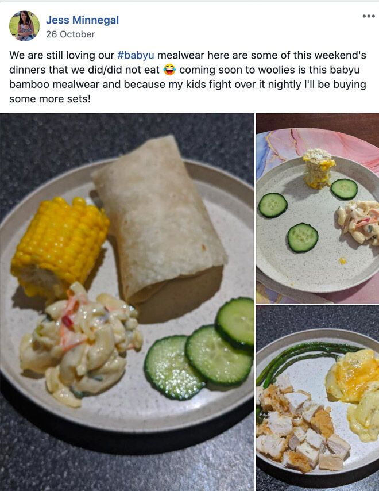Click the stacked cucumber slices in the large photo
The image size is (379, 491).
pyautogui.click(x=200, y=349)
